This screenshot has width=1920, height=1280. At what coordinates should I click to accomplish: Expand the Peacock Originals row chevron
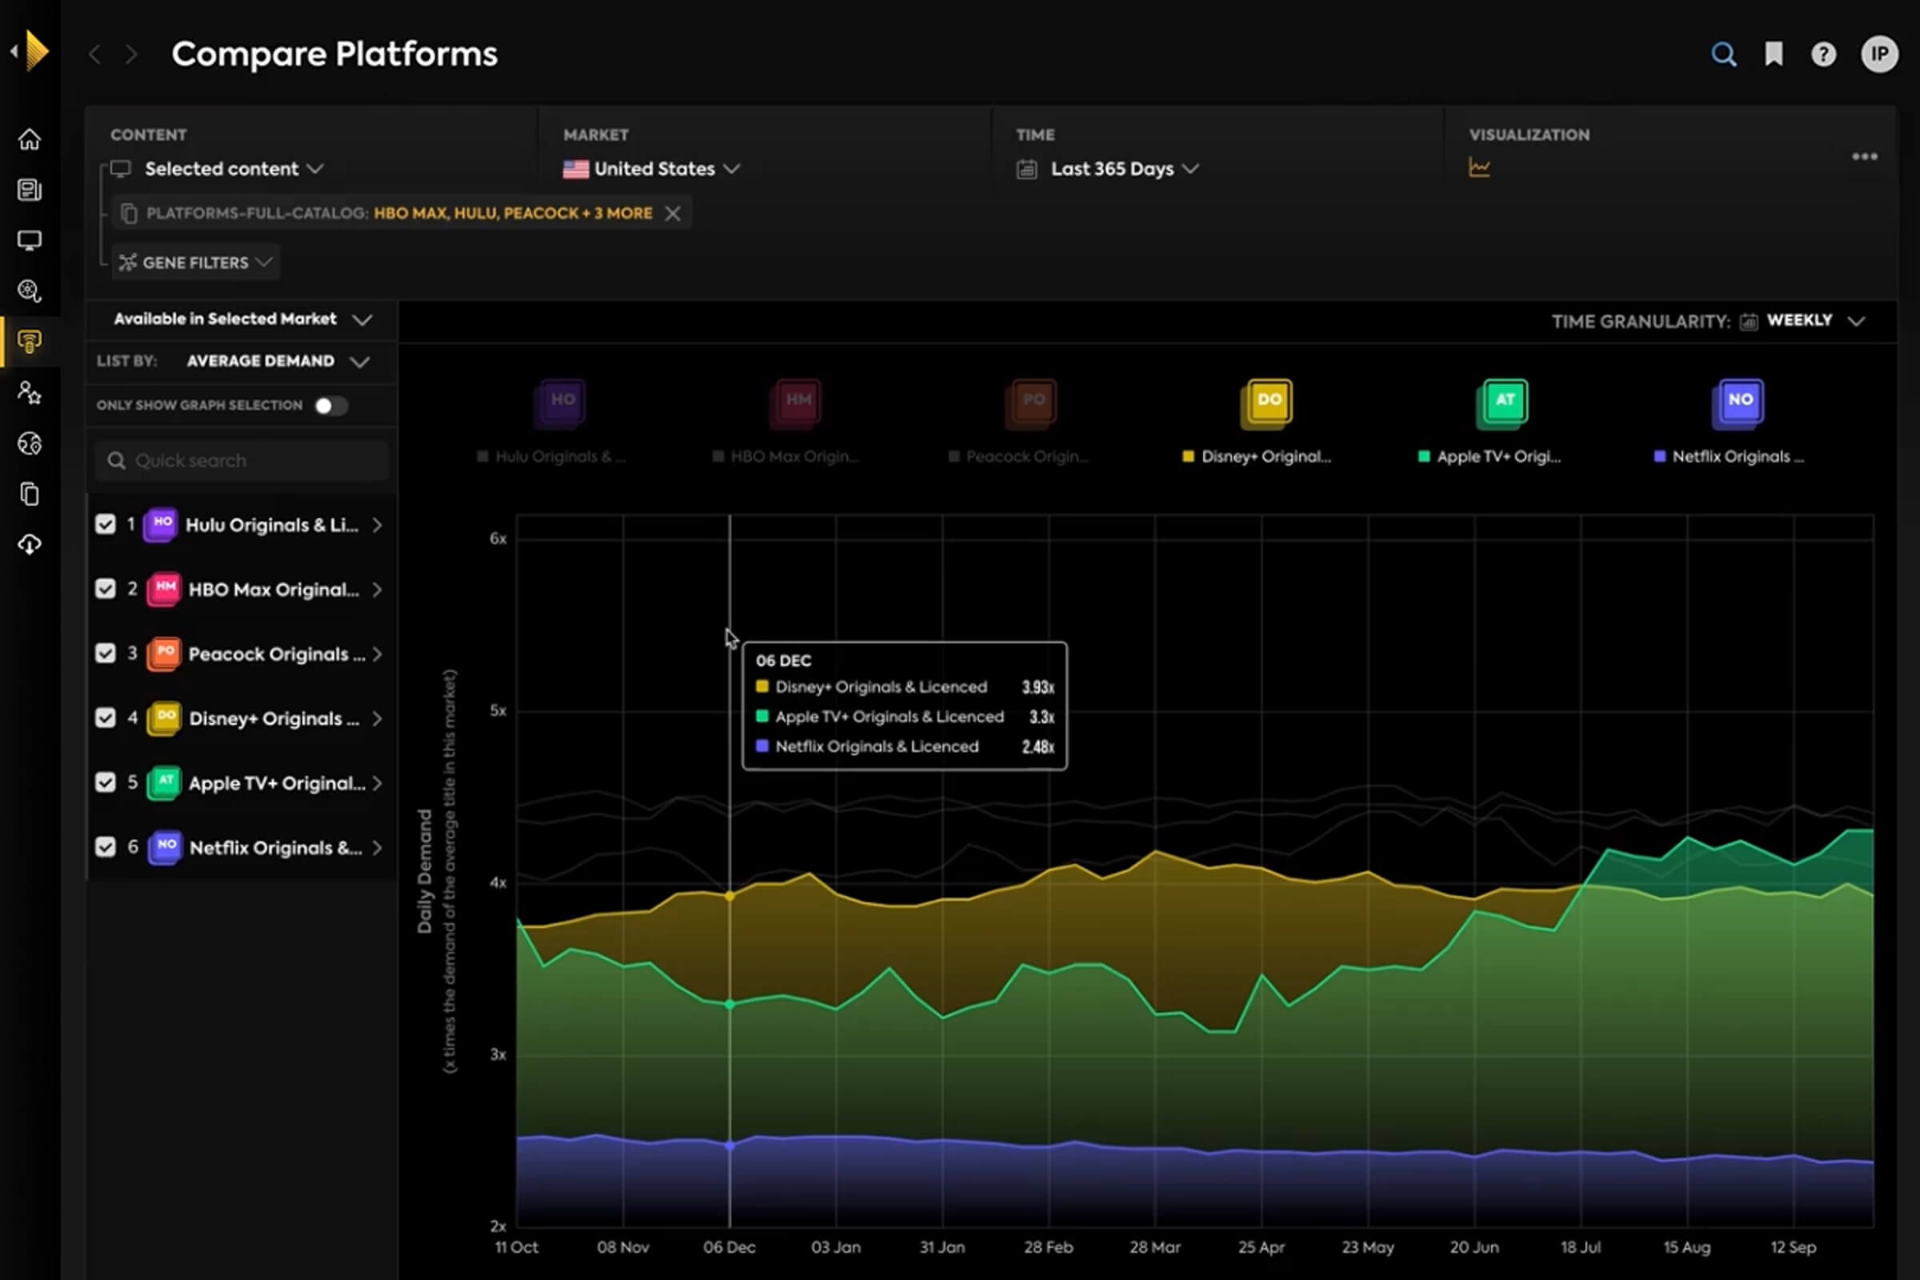point(376,654)
